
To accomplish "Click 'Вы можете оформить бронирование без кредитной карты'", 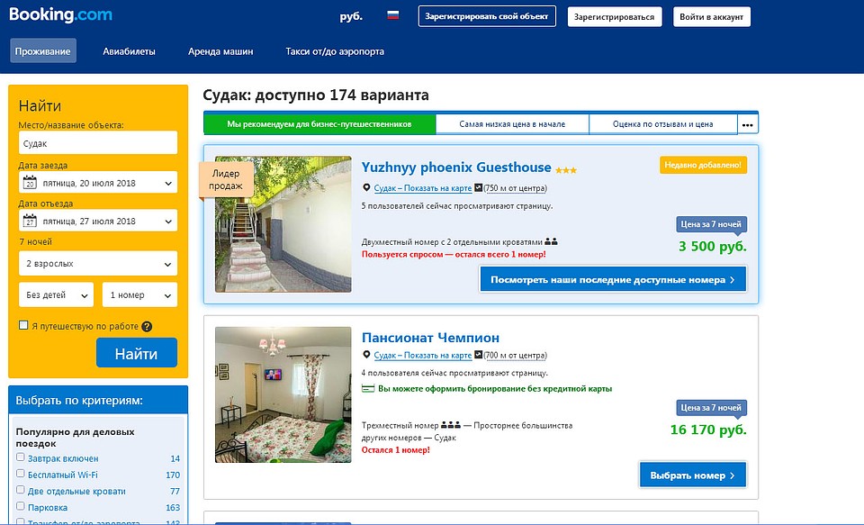I will (x=495, y=389).
